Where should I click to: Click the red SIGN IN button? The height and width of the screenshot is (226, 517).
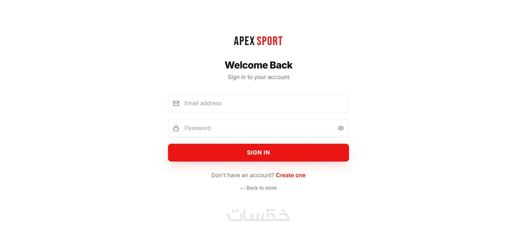click(x=258, y=153)
